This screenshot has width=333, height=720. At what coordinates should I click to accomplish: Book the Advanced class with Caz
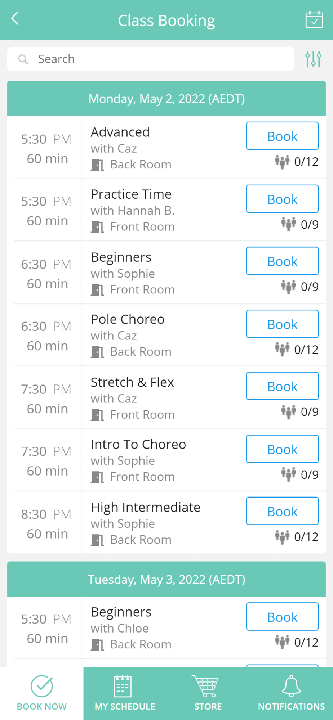pos(282,136)
